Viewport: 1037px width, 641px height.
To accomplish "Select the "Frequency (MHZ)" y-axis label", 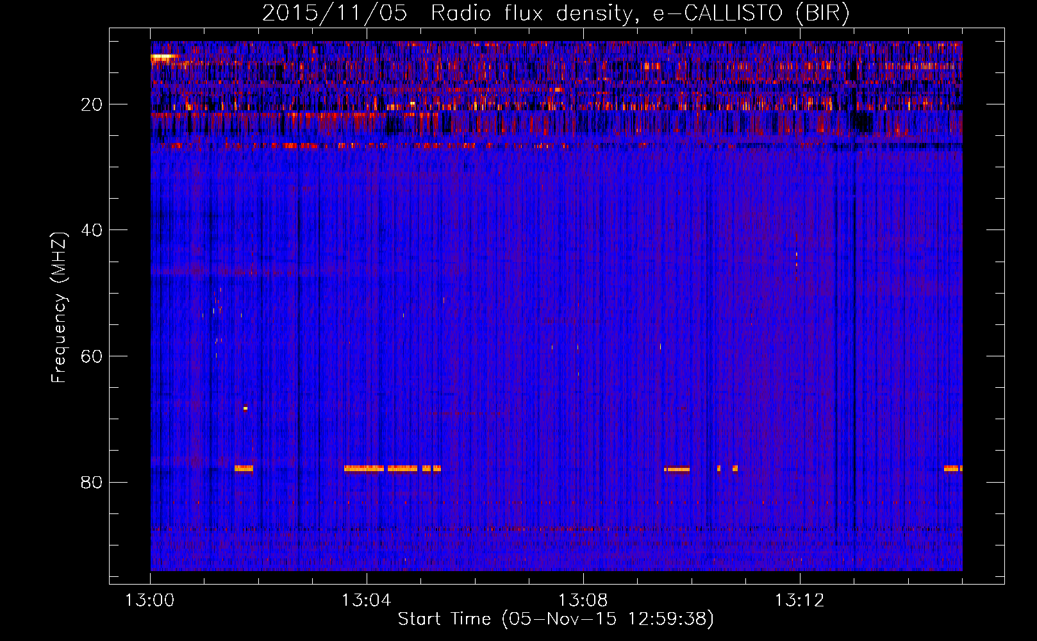I will pyautogui.click(x=59, y=308).
